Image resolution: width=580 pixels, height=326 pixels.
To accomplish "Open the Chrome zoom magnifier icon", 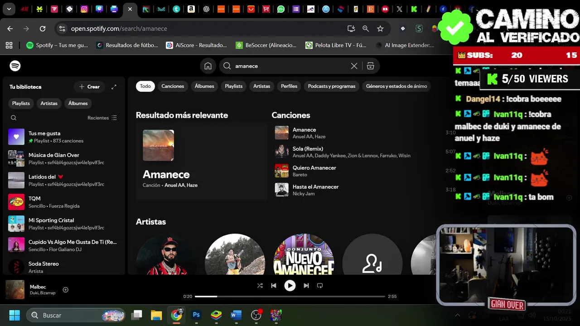I will point(366,29).
